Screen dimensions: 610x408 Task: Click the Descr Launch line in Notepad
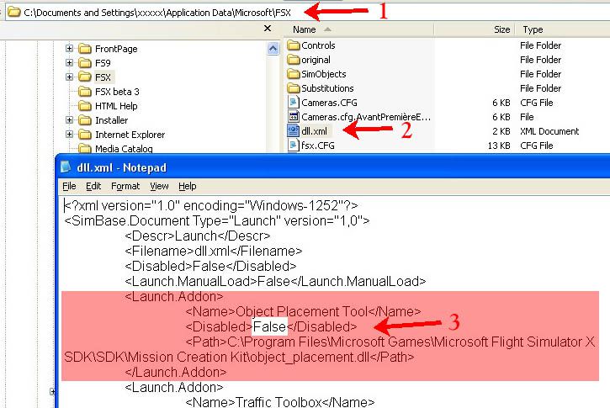click(198, 236)
